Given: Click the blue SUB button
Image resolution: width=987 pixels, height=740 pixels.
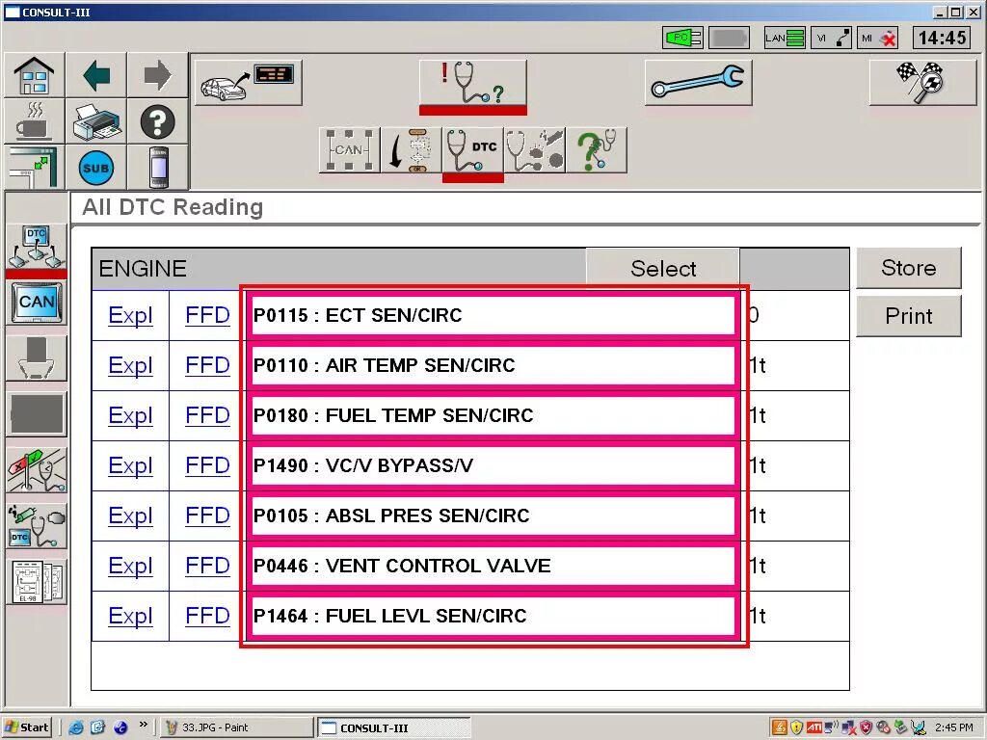Looking at the screenshot, I should pos(95,168).
